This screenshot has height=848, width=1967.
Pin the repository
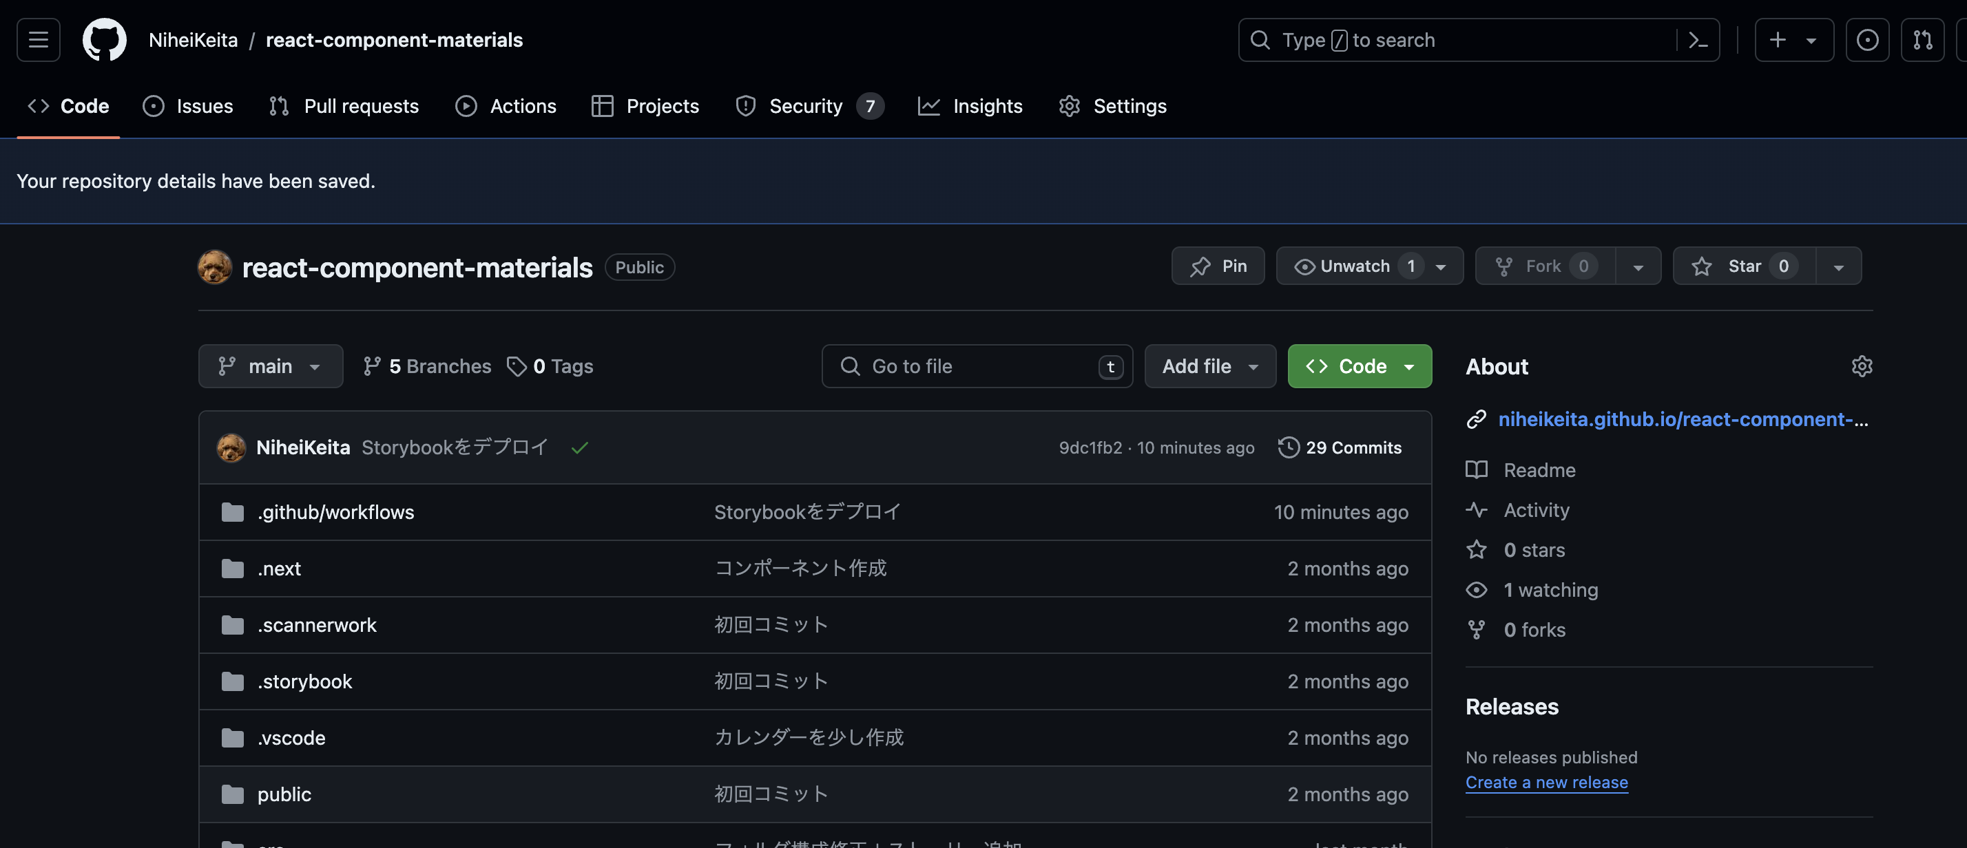pos(1217,266)
